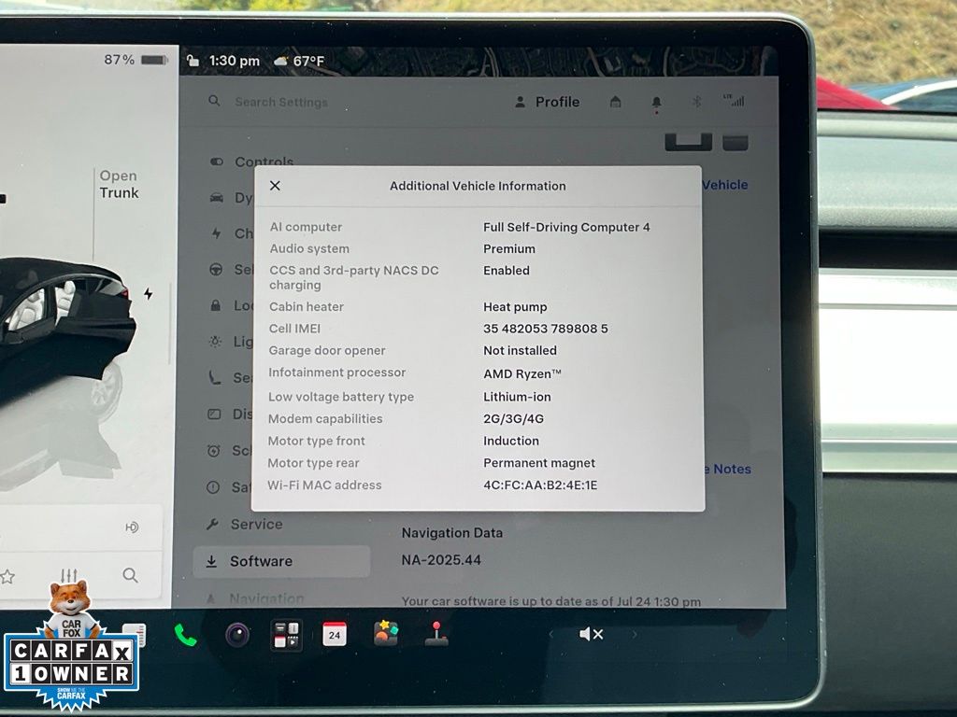Tap the volume up right chevron
Viewport: 957px width, 717px height.
click(x=635, y=635)
